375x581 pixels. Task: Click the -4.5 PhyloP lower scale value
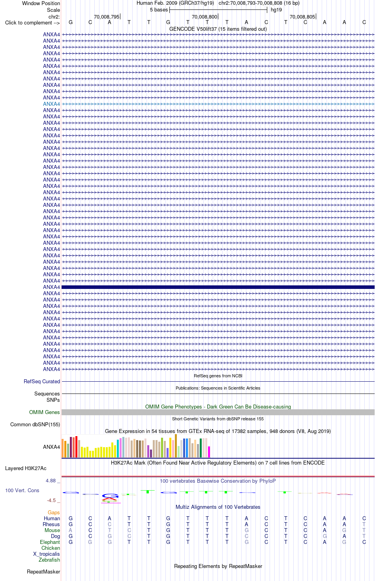click(52, 500)
